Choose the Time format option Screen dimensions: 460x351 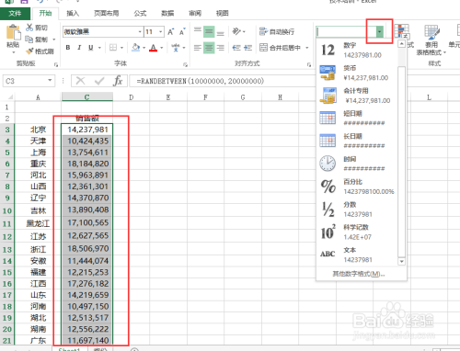pyautogui.click(x=357, y=164)
